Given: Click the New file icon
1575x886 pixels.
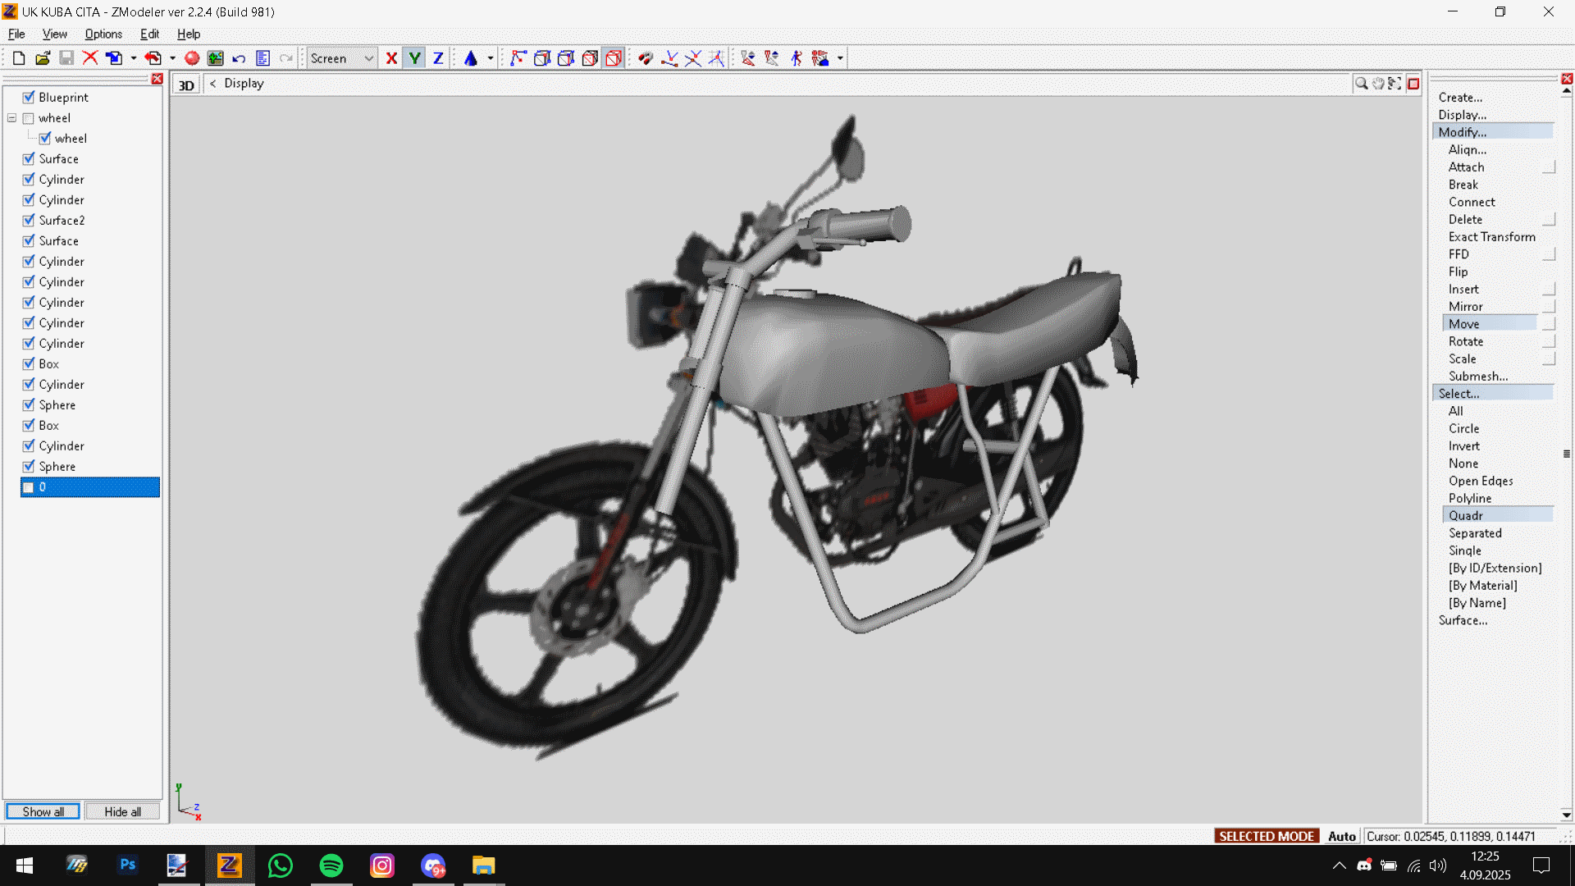Looking at the screenshot, I should pos(18,58).
